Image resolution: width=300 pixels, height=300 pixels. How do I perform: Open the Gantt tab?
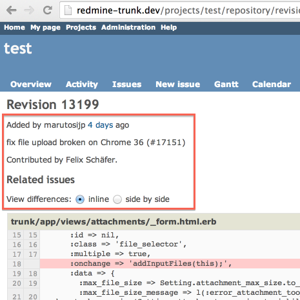226,84
